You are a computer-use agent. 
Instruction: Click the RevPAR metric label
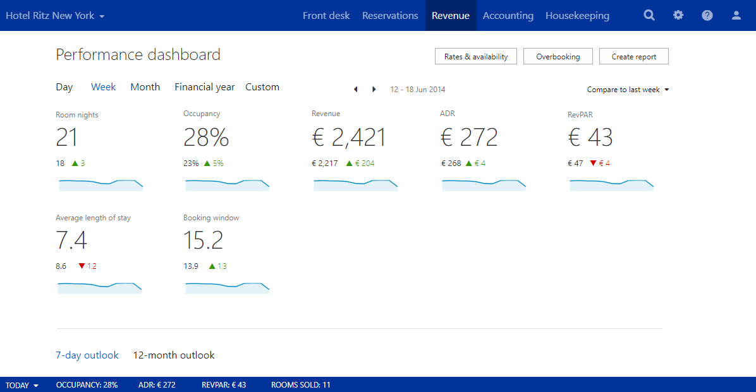click(x=580, y=115)
